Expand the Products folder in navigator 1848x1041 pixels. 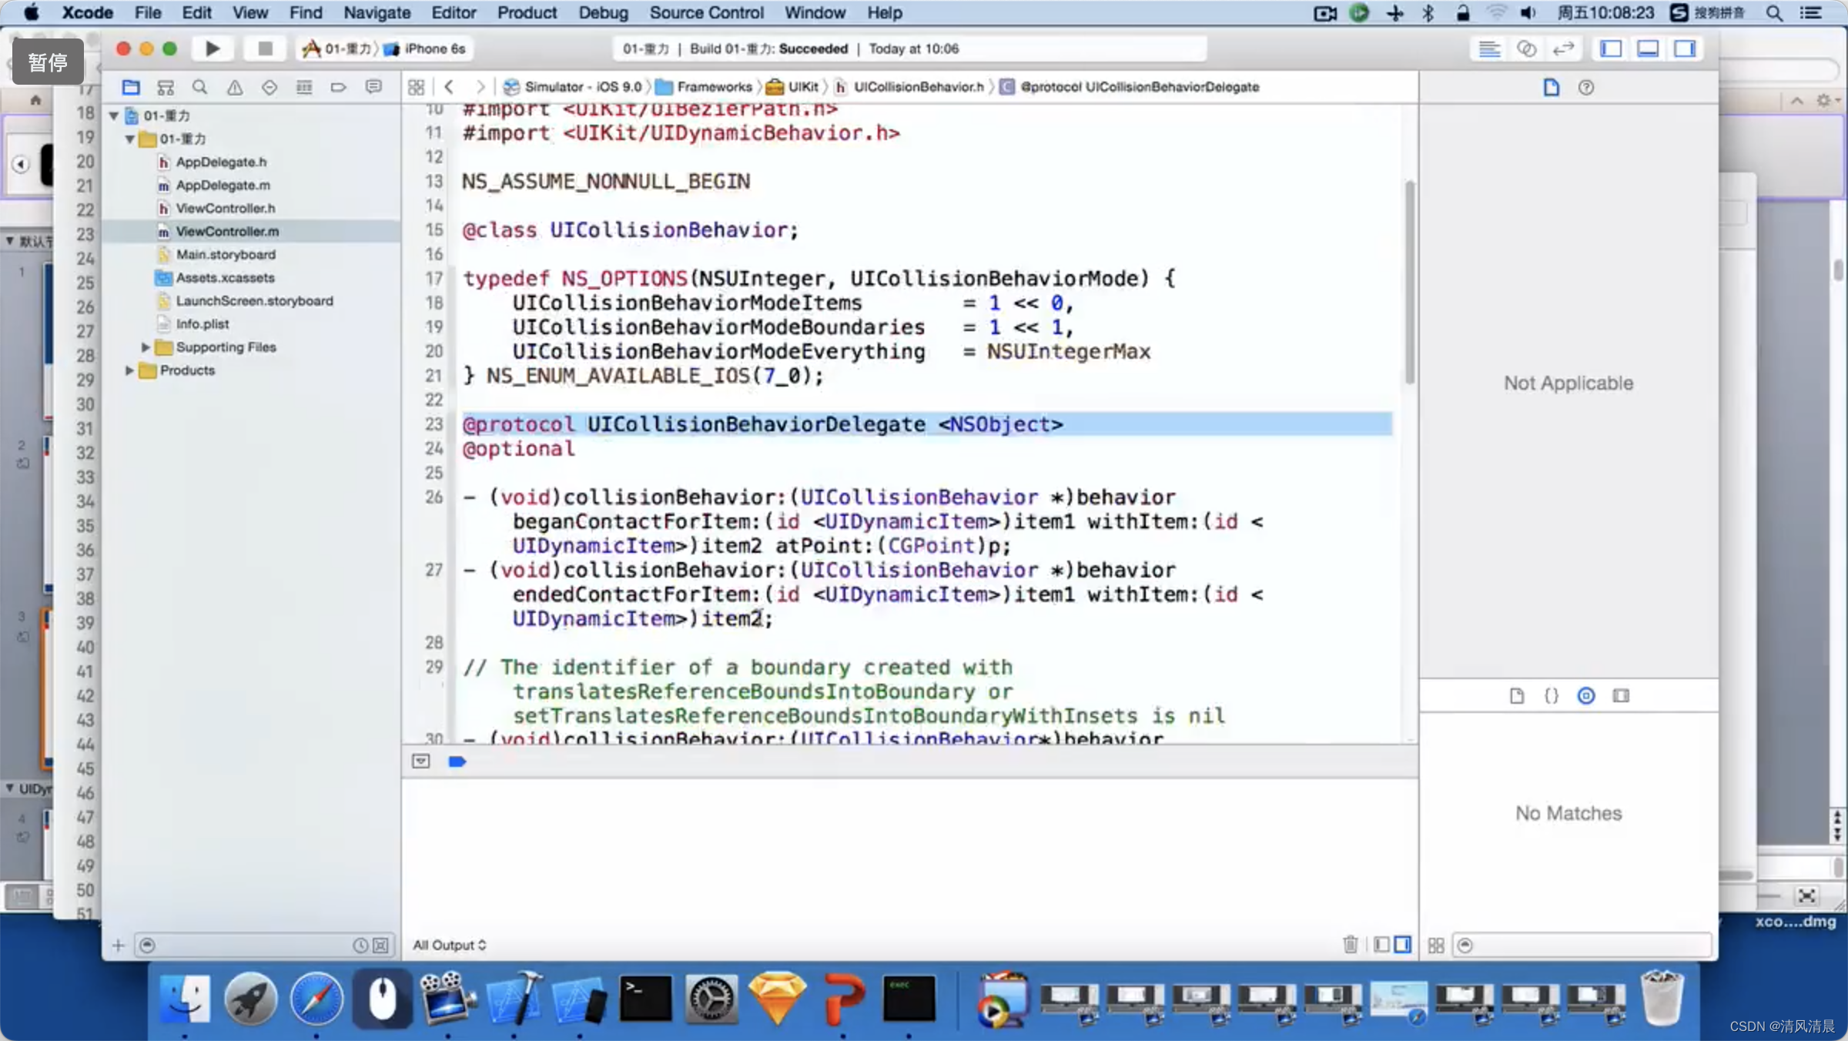click(127, 370)
